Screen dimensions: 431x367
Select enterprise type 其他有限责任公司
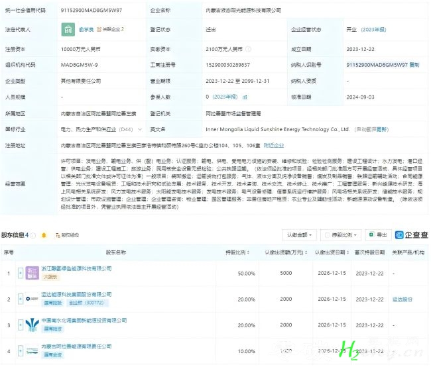[81, 81]
